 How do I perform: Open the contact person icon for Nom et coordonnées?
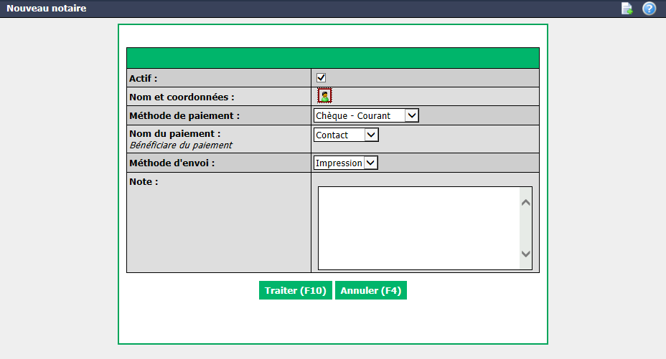324,96
